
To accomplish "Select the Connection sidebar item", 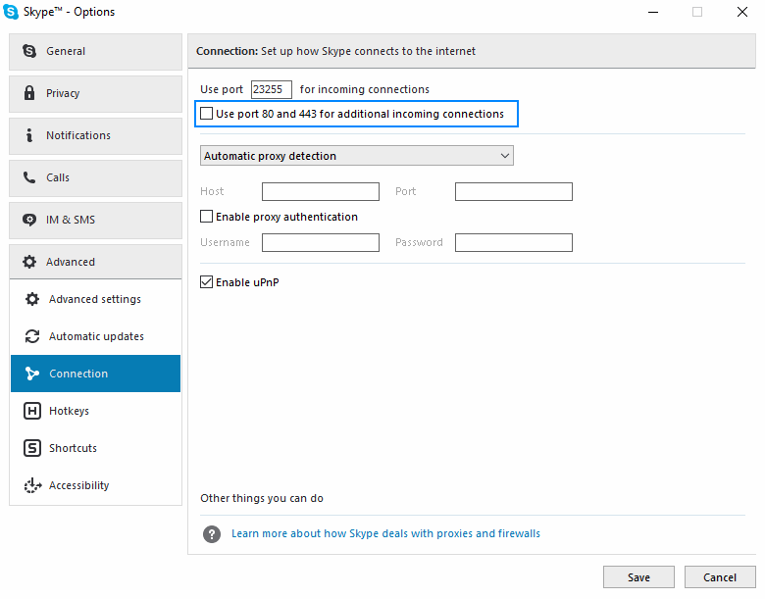I will pos(96,374).
